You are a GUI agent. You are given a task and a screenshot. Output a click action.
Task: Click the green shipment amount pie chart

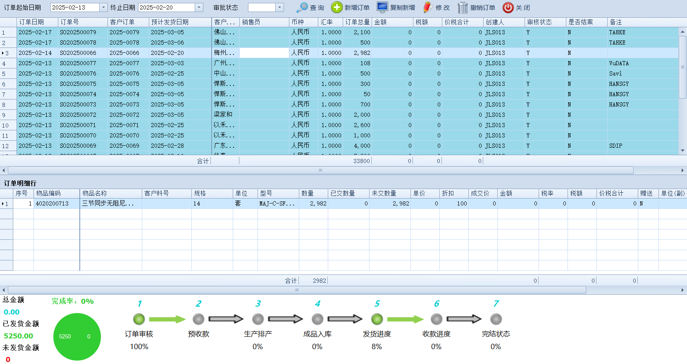point(77,336)
